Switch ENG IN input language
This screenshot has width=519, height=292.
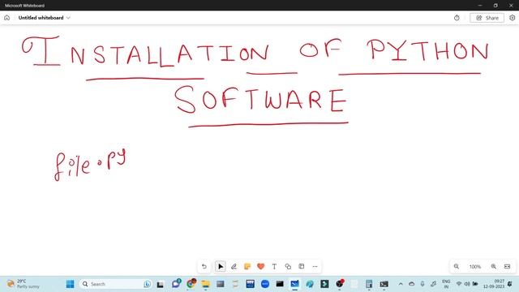(446, 284)
